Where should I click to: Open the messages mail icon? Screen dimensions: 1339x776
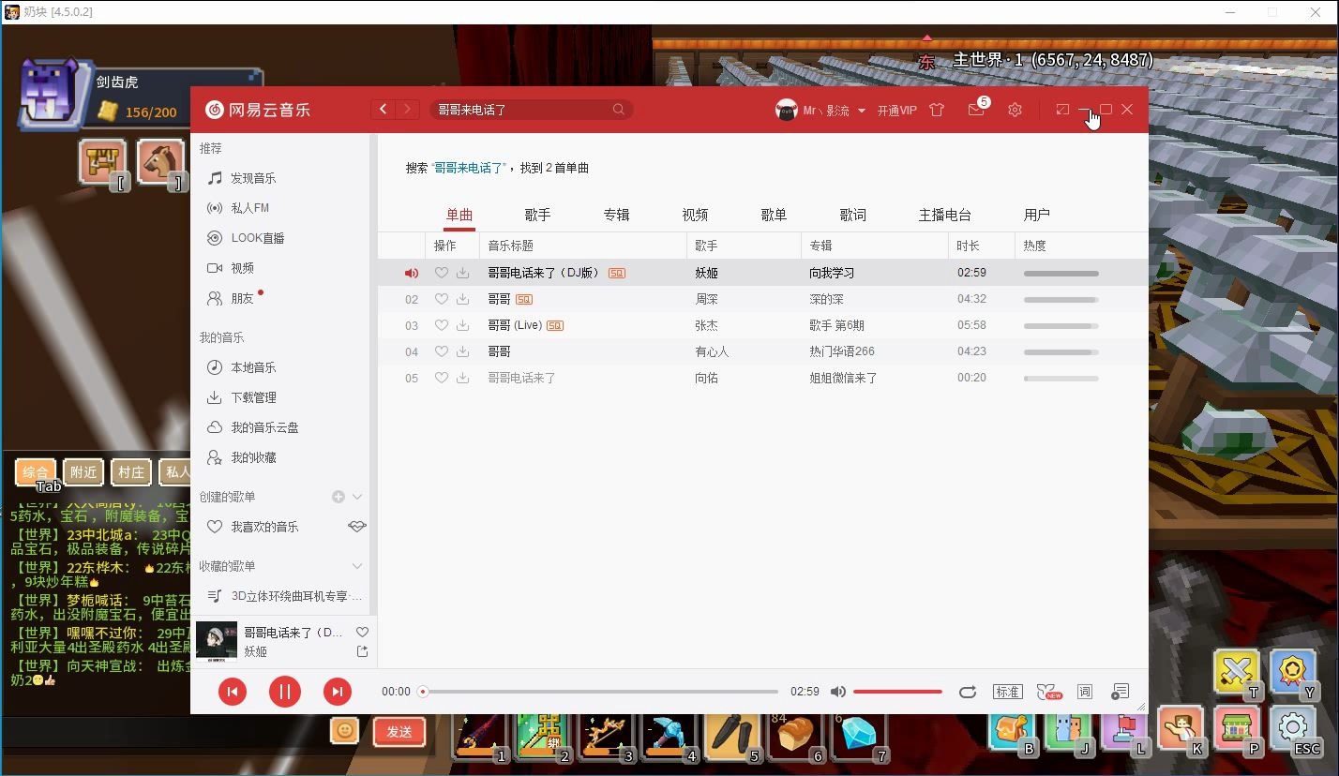pos(976,110)
